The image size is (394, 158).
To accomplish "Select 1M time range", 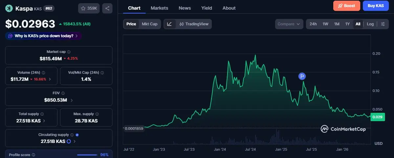I will [337, 24].
